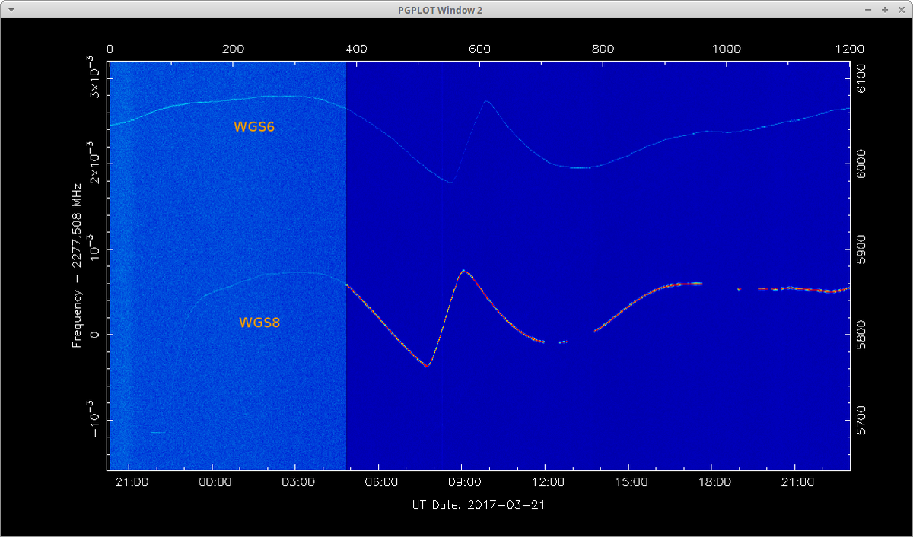This screenshot has height=537, width=913.
Task: Click the first 21:00 time tick label
Action: point(132,482)
